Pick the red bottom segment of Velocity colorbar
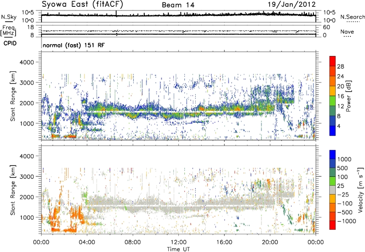Screen dimensions: 365x252 click(333, 225)
